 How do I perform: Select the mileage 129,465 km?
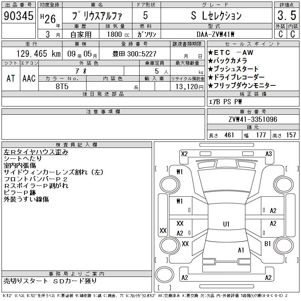point(38,53)
